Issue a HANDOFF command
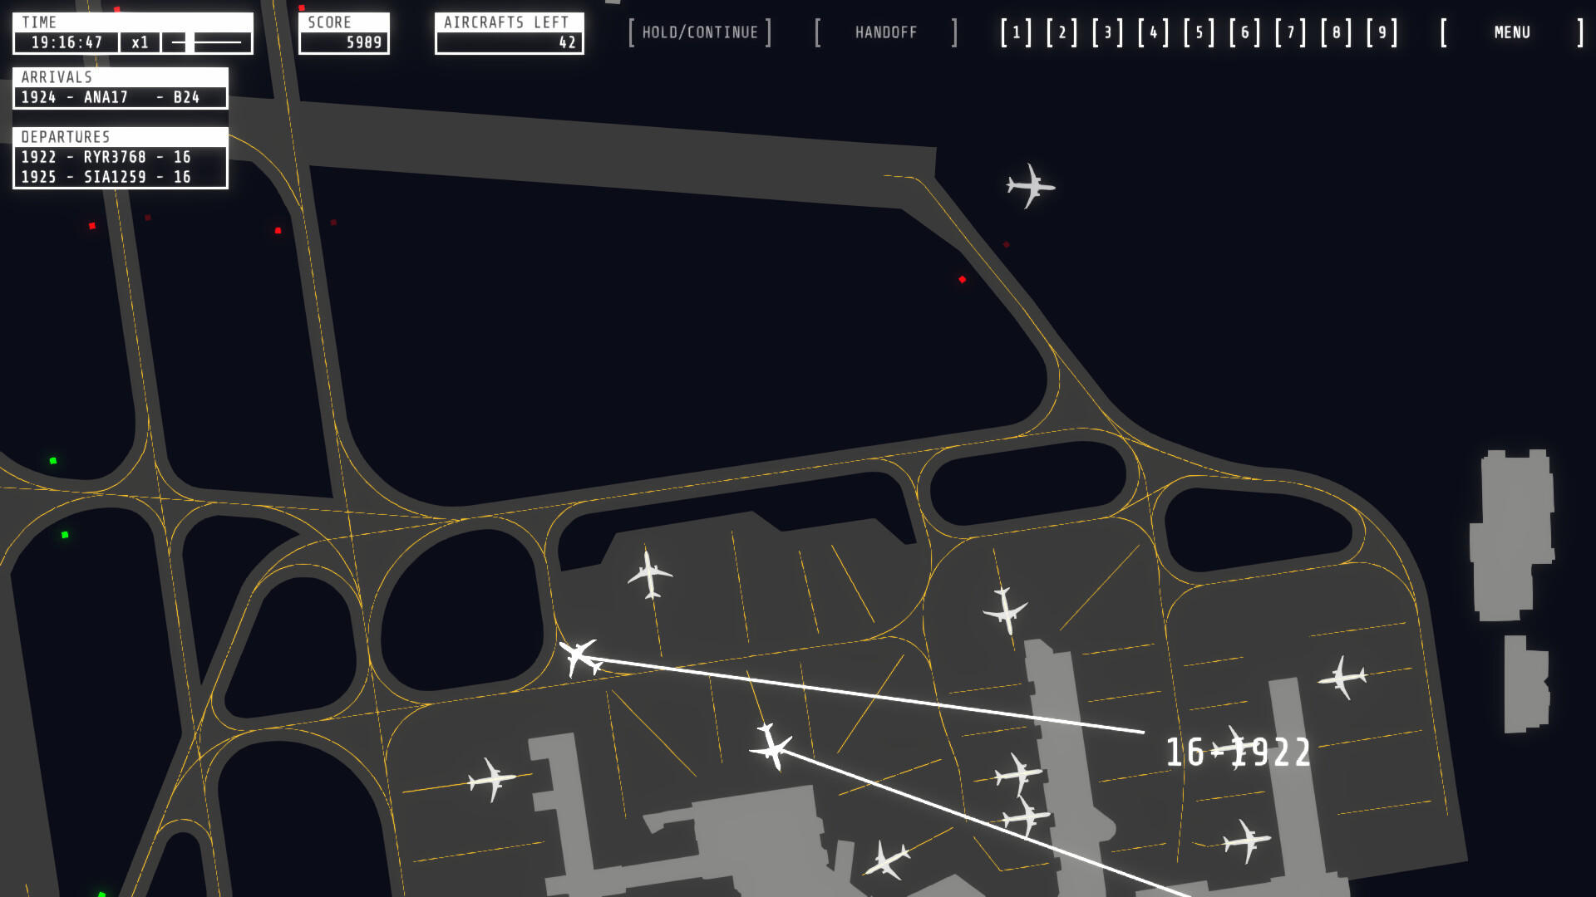 pyautogui.click(x=886, y=32)
